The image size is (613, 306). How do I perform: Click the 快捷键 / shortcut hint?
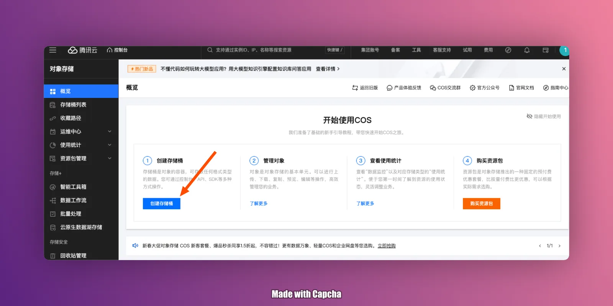click(334, 50)
